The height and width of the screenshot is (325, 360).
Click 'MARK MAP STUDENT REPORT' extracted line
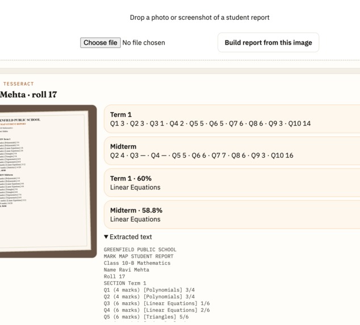click(139, 256)
